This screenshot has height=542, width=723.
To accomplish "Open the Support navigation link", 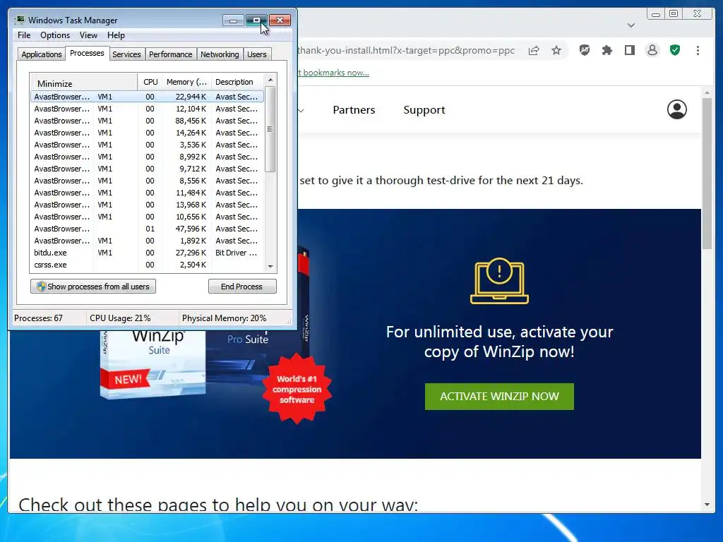I will click(x=424, y=110).
